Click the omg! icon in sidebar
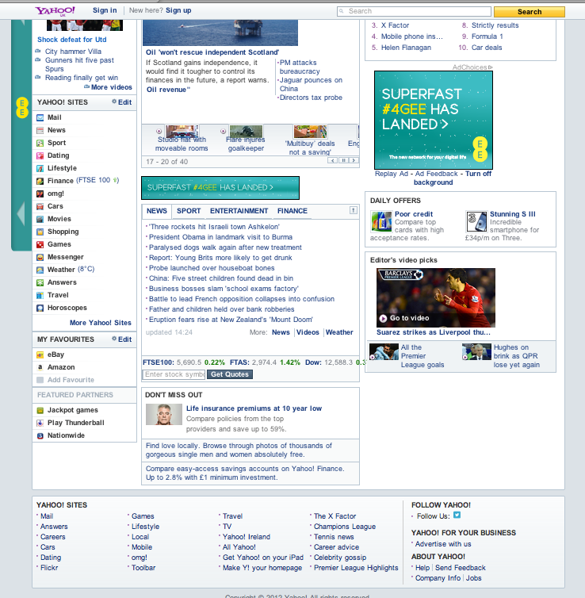This screenshot has width=585, height=598. click(x=40, y=194)
